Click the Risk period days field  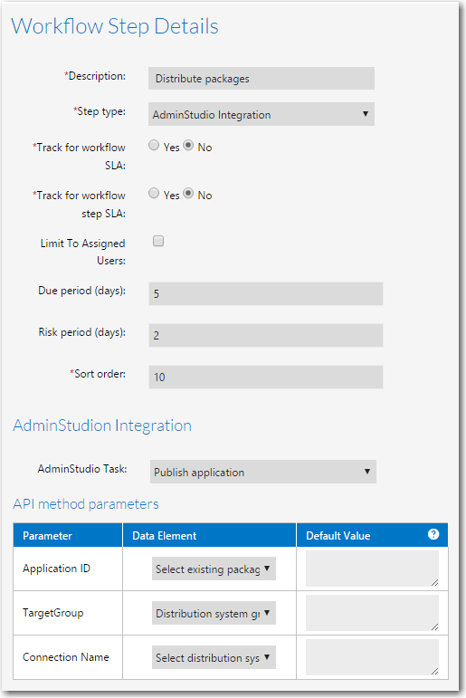pyautogui.click(x=266, y=335)
